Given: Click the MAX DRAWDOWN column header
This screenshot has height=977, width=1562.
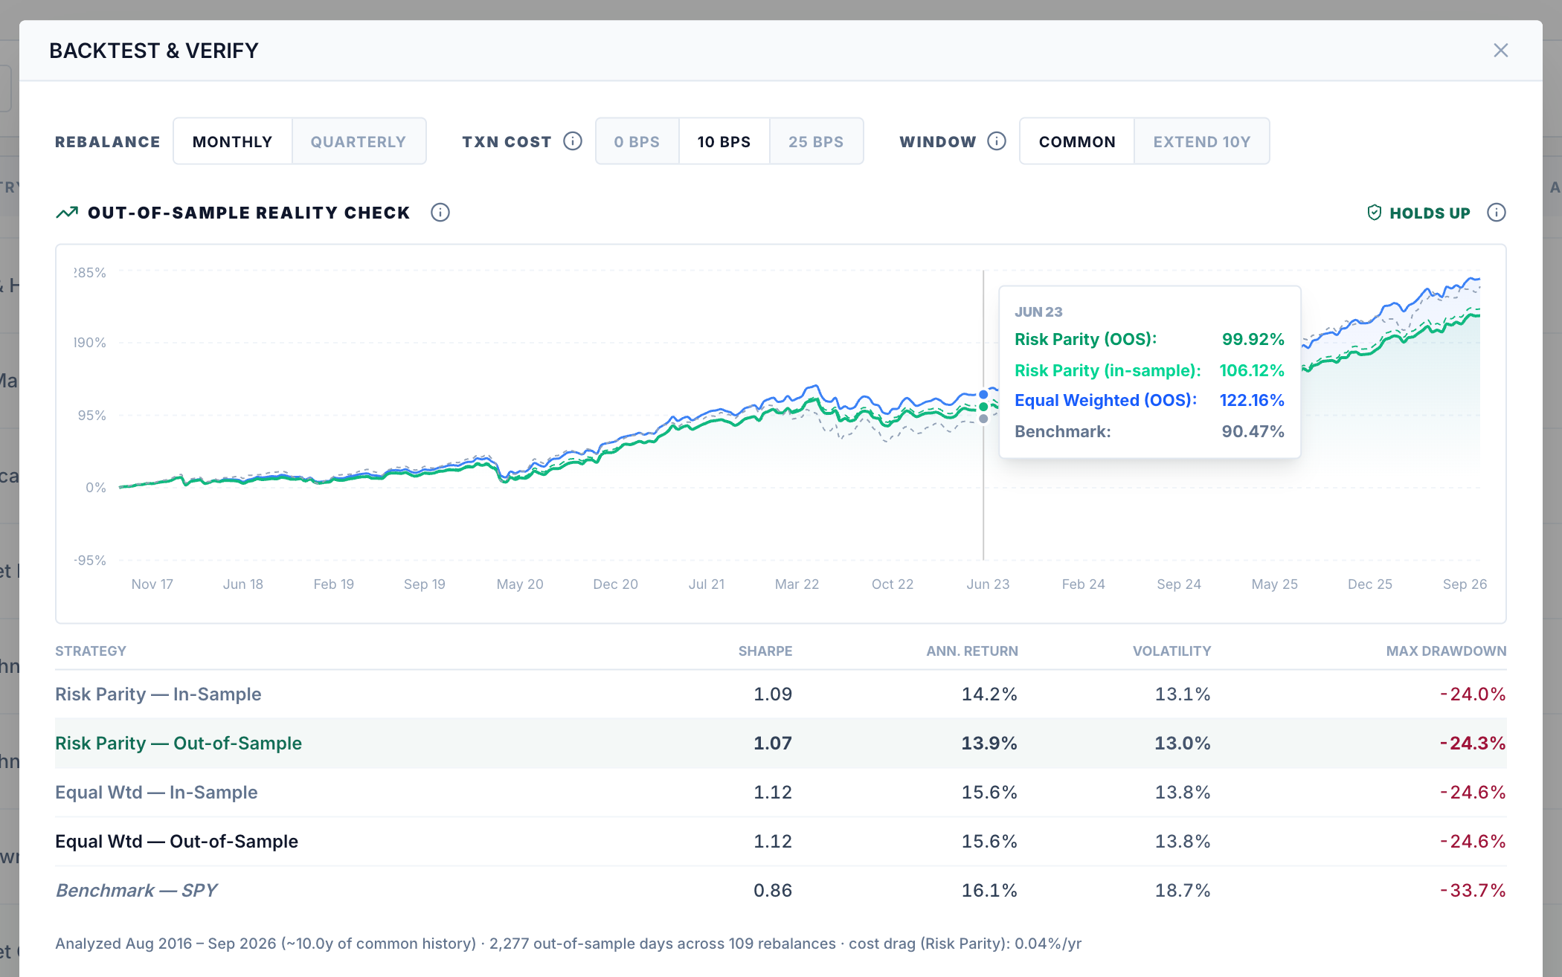Looking at the screenshot, I should (x=1447, y=651).
